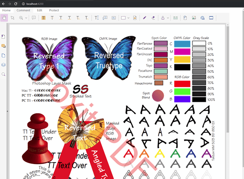This screenshot has width=244, height=179.
Task: Open the Comments list sidebar panel
Action: 3,46
